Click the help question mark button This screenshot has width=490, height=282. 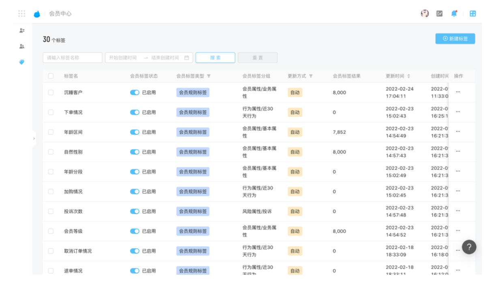[469, 247]
